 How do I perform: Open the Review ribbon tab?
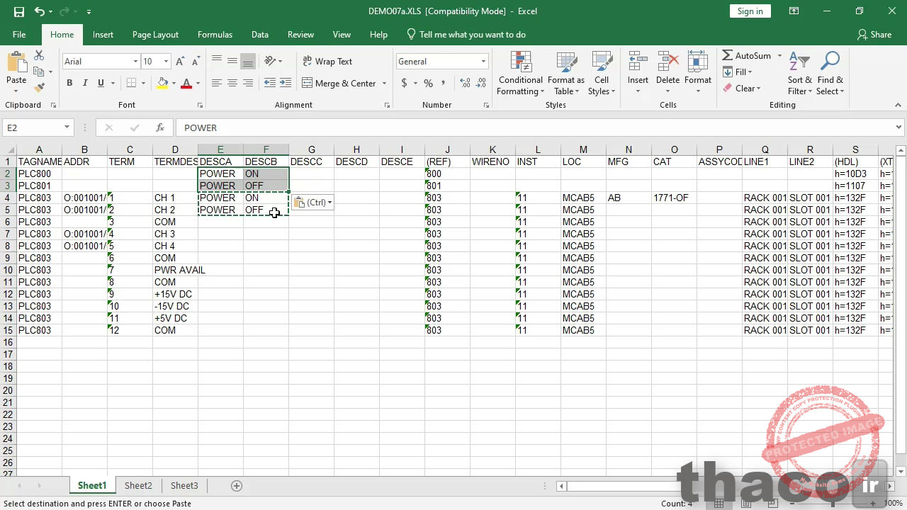click(x=300, y=34)
